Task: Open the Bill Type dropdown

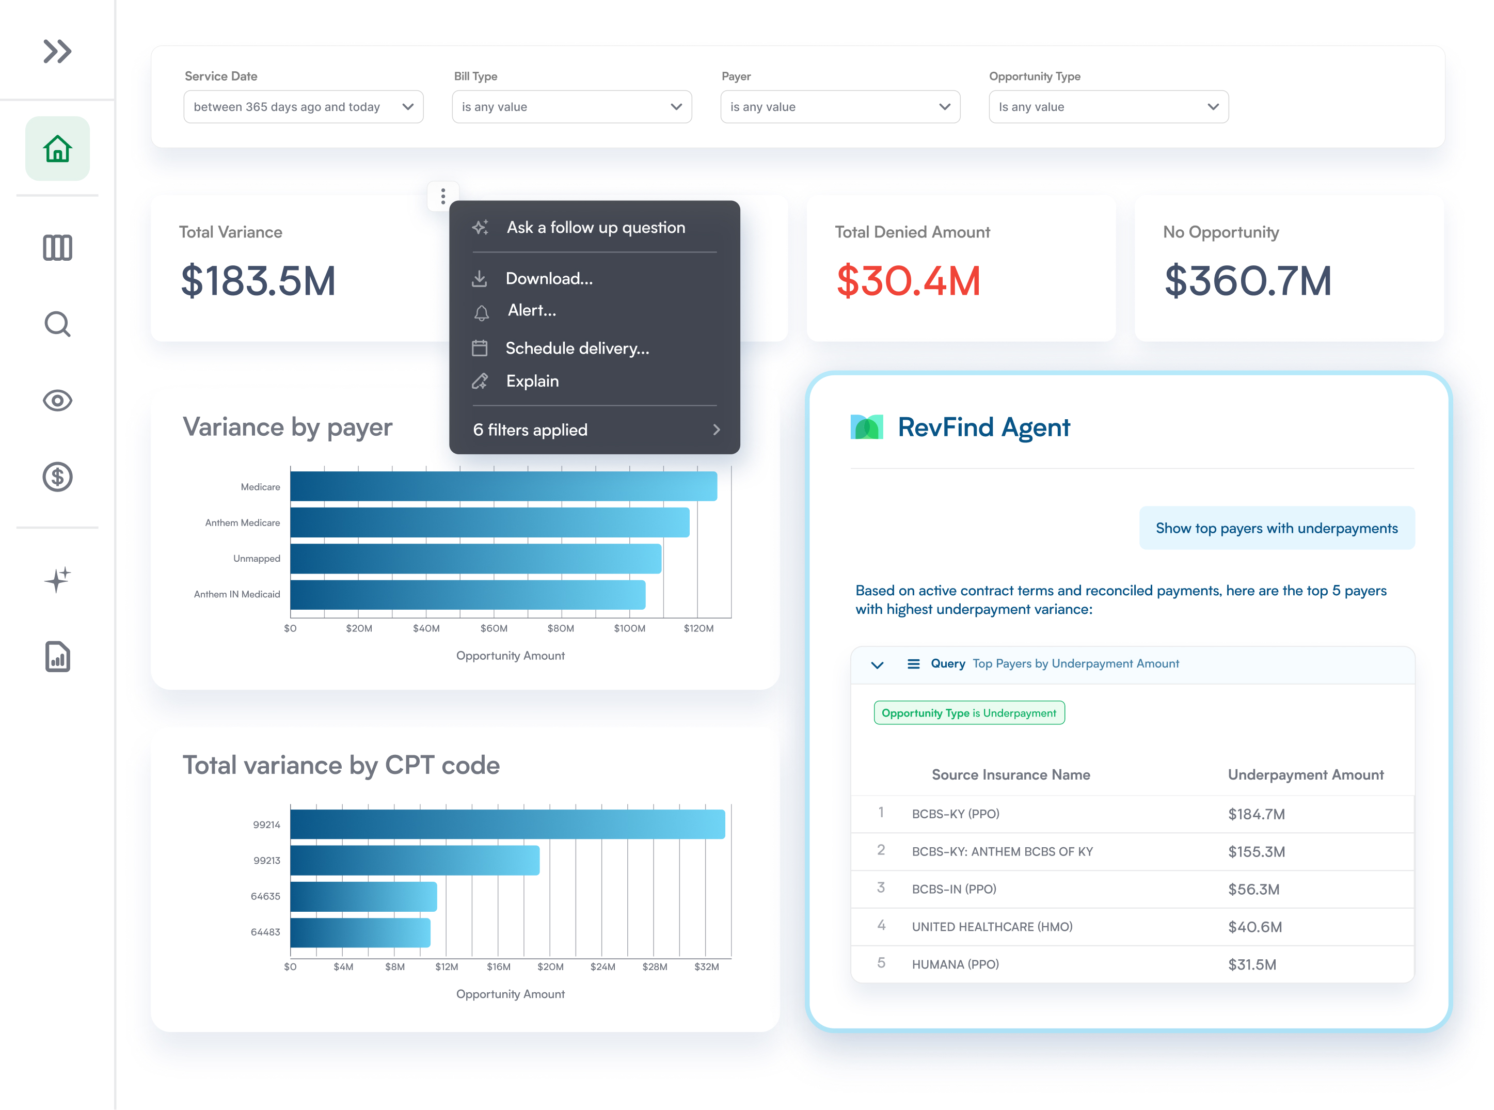Action: coord(571,107)
